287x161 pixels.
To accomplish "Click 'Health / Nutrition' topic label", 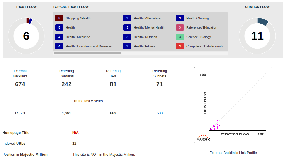I will [x=145, y=37].
